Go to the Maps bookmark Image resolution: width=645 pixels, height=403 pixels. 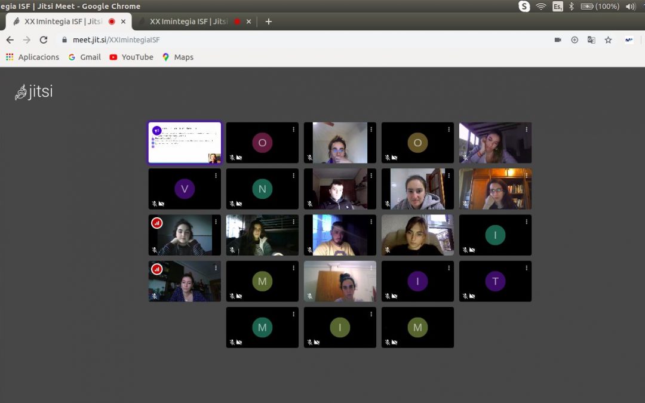click(178, 57)
